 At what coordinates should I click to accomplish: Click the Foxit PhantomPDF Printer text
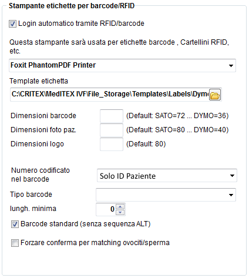[x=53, y=65]
